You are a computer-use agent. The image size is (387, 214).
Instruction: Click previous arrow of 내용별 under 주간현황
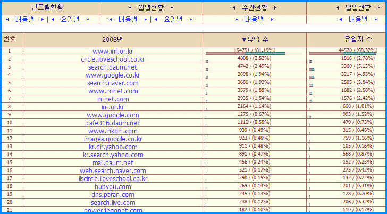click(237, 20)
